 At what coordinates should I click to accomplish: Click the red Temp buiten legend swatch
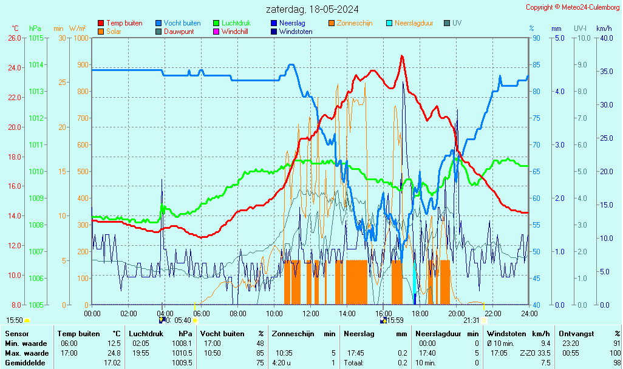pos(101,23)
